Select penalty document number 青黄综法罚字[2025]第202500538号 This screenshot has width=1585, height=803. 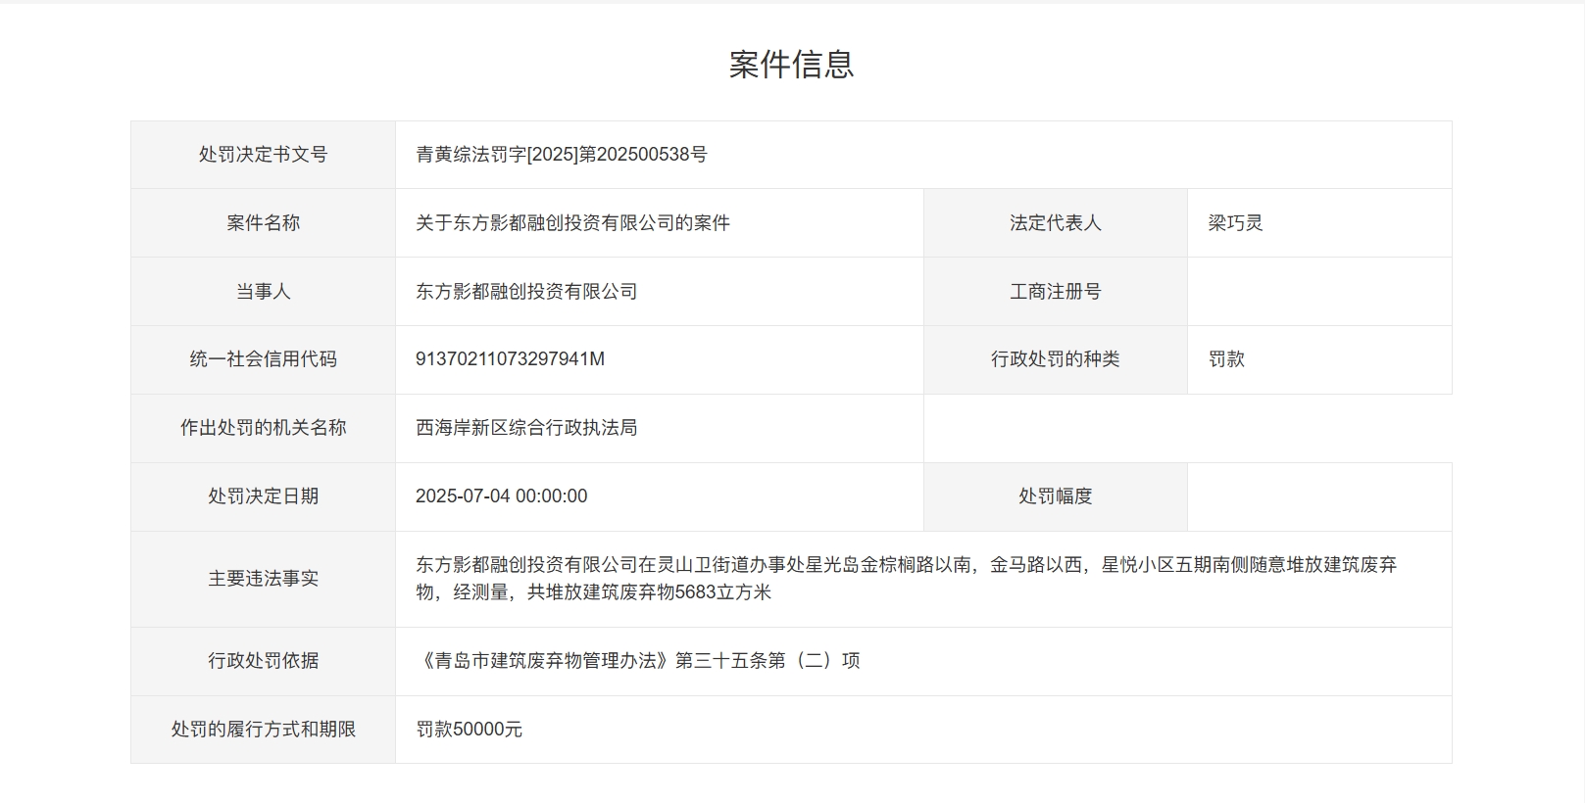(x=561, y=155)
